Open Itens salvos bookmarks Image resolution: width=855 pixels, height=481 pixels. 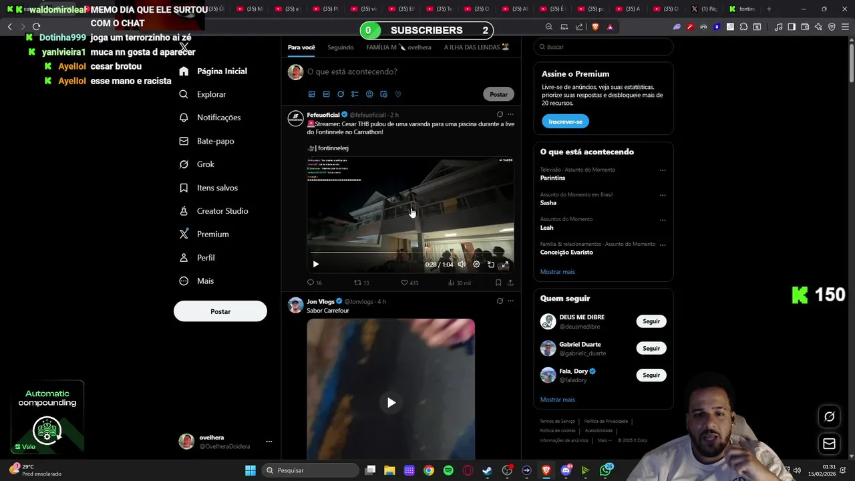point(208,188)
